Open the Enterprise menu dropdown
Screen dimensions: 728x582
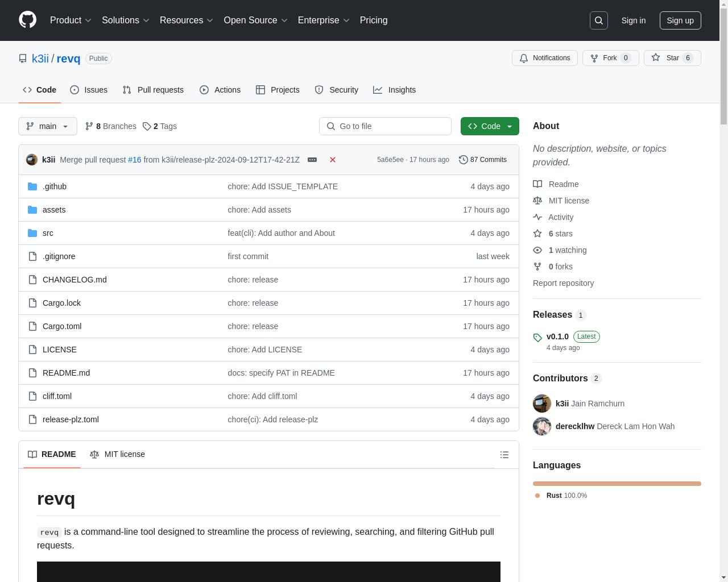point(324,20)
